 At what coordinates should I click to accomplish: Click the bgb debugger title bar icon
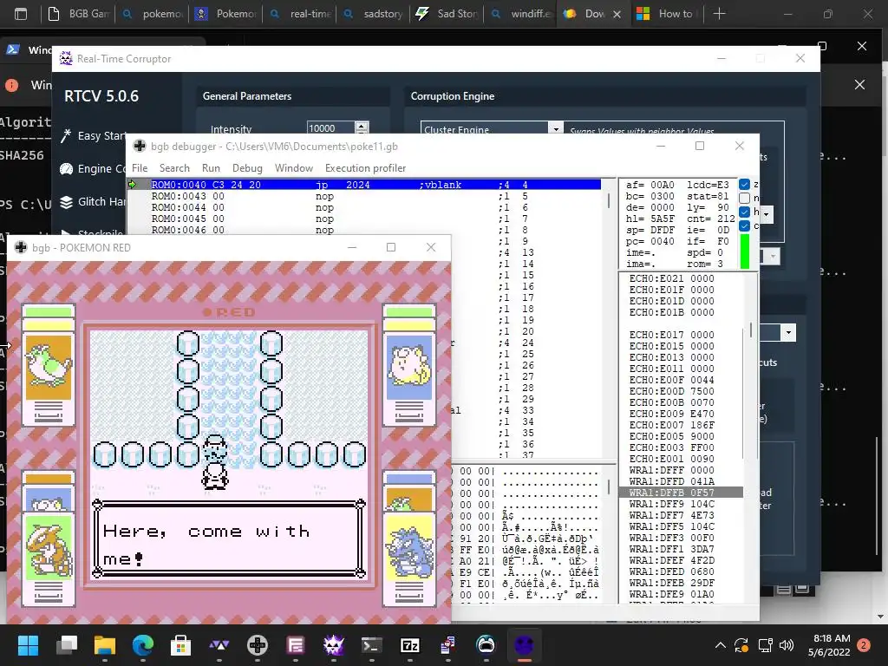(x=139, y=146)
